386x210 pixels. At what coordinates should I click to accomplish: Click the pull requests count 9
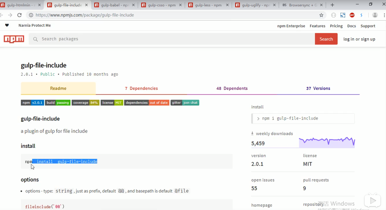point(305,188)
